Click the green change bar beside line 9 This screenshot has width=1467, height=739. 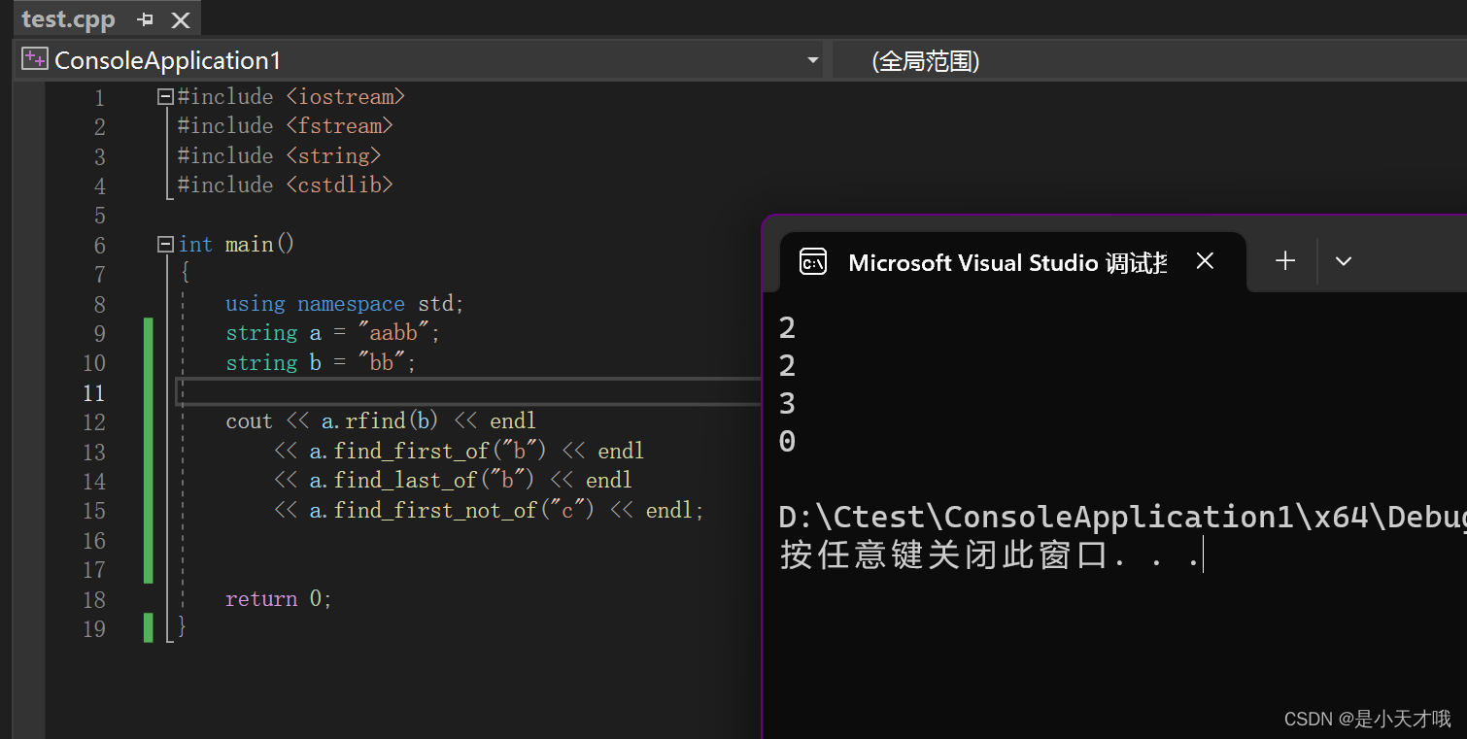pos(147,332)
